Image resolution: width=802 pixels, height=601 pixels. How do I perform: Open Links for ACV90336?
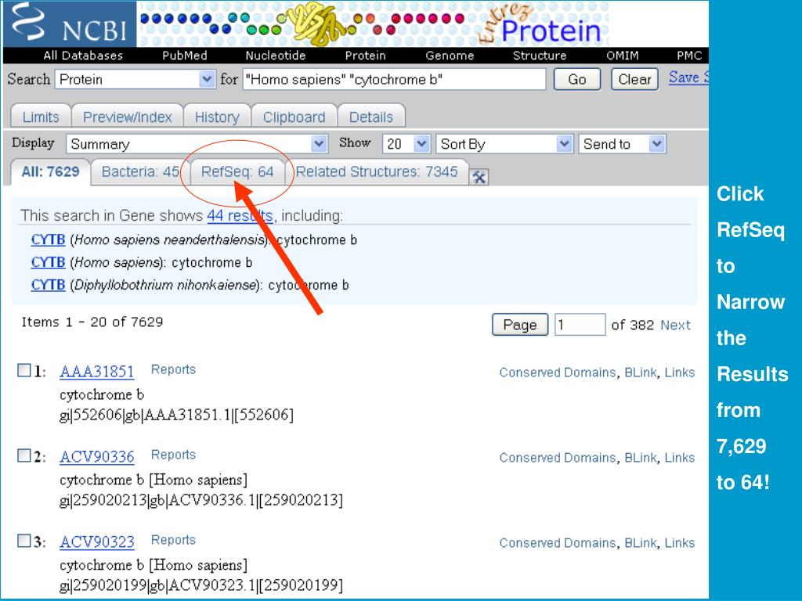tap(680, 458)
